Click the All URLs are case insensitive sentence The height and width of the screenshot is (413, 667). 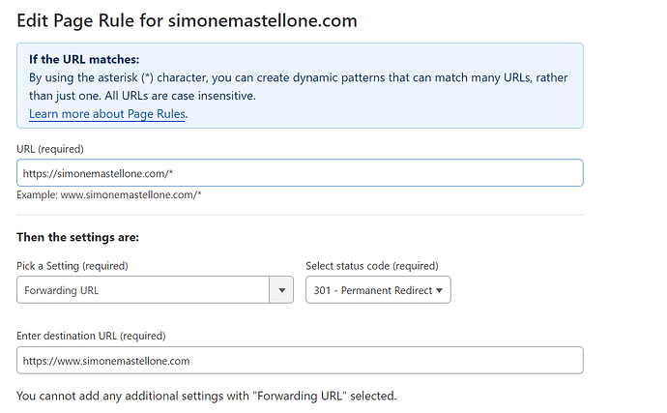point(181,96)
